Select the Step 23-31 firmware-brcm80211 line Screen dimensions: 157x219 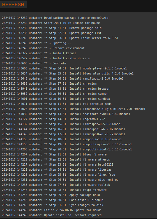57,164
